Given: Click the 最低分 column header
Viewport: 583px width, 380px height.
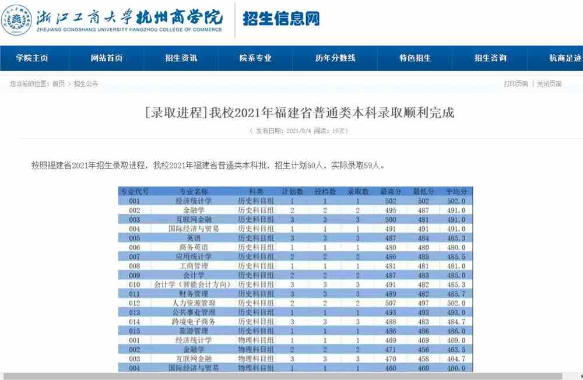Looking at the screenshot, I should pos(423,192).
